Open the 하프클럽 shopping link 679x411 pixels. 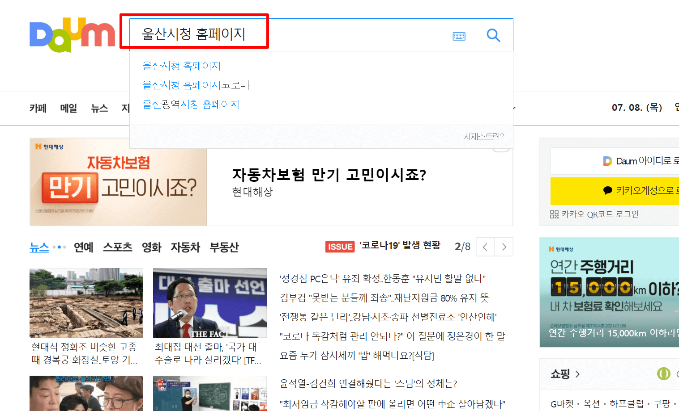[627, 404]
